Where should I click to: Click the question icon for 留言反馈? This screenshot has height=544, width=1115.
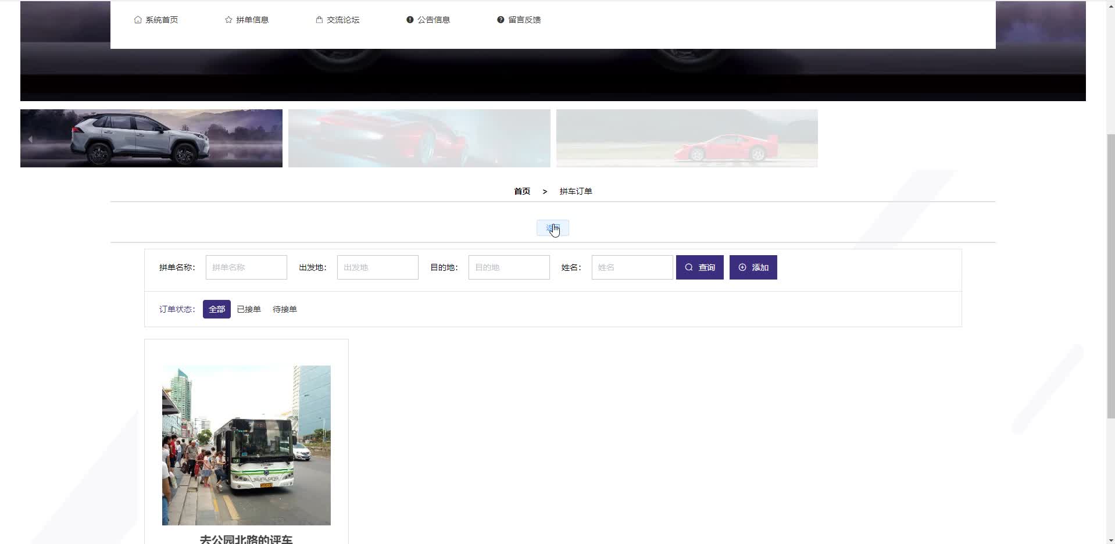coord(501,19)
